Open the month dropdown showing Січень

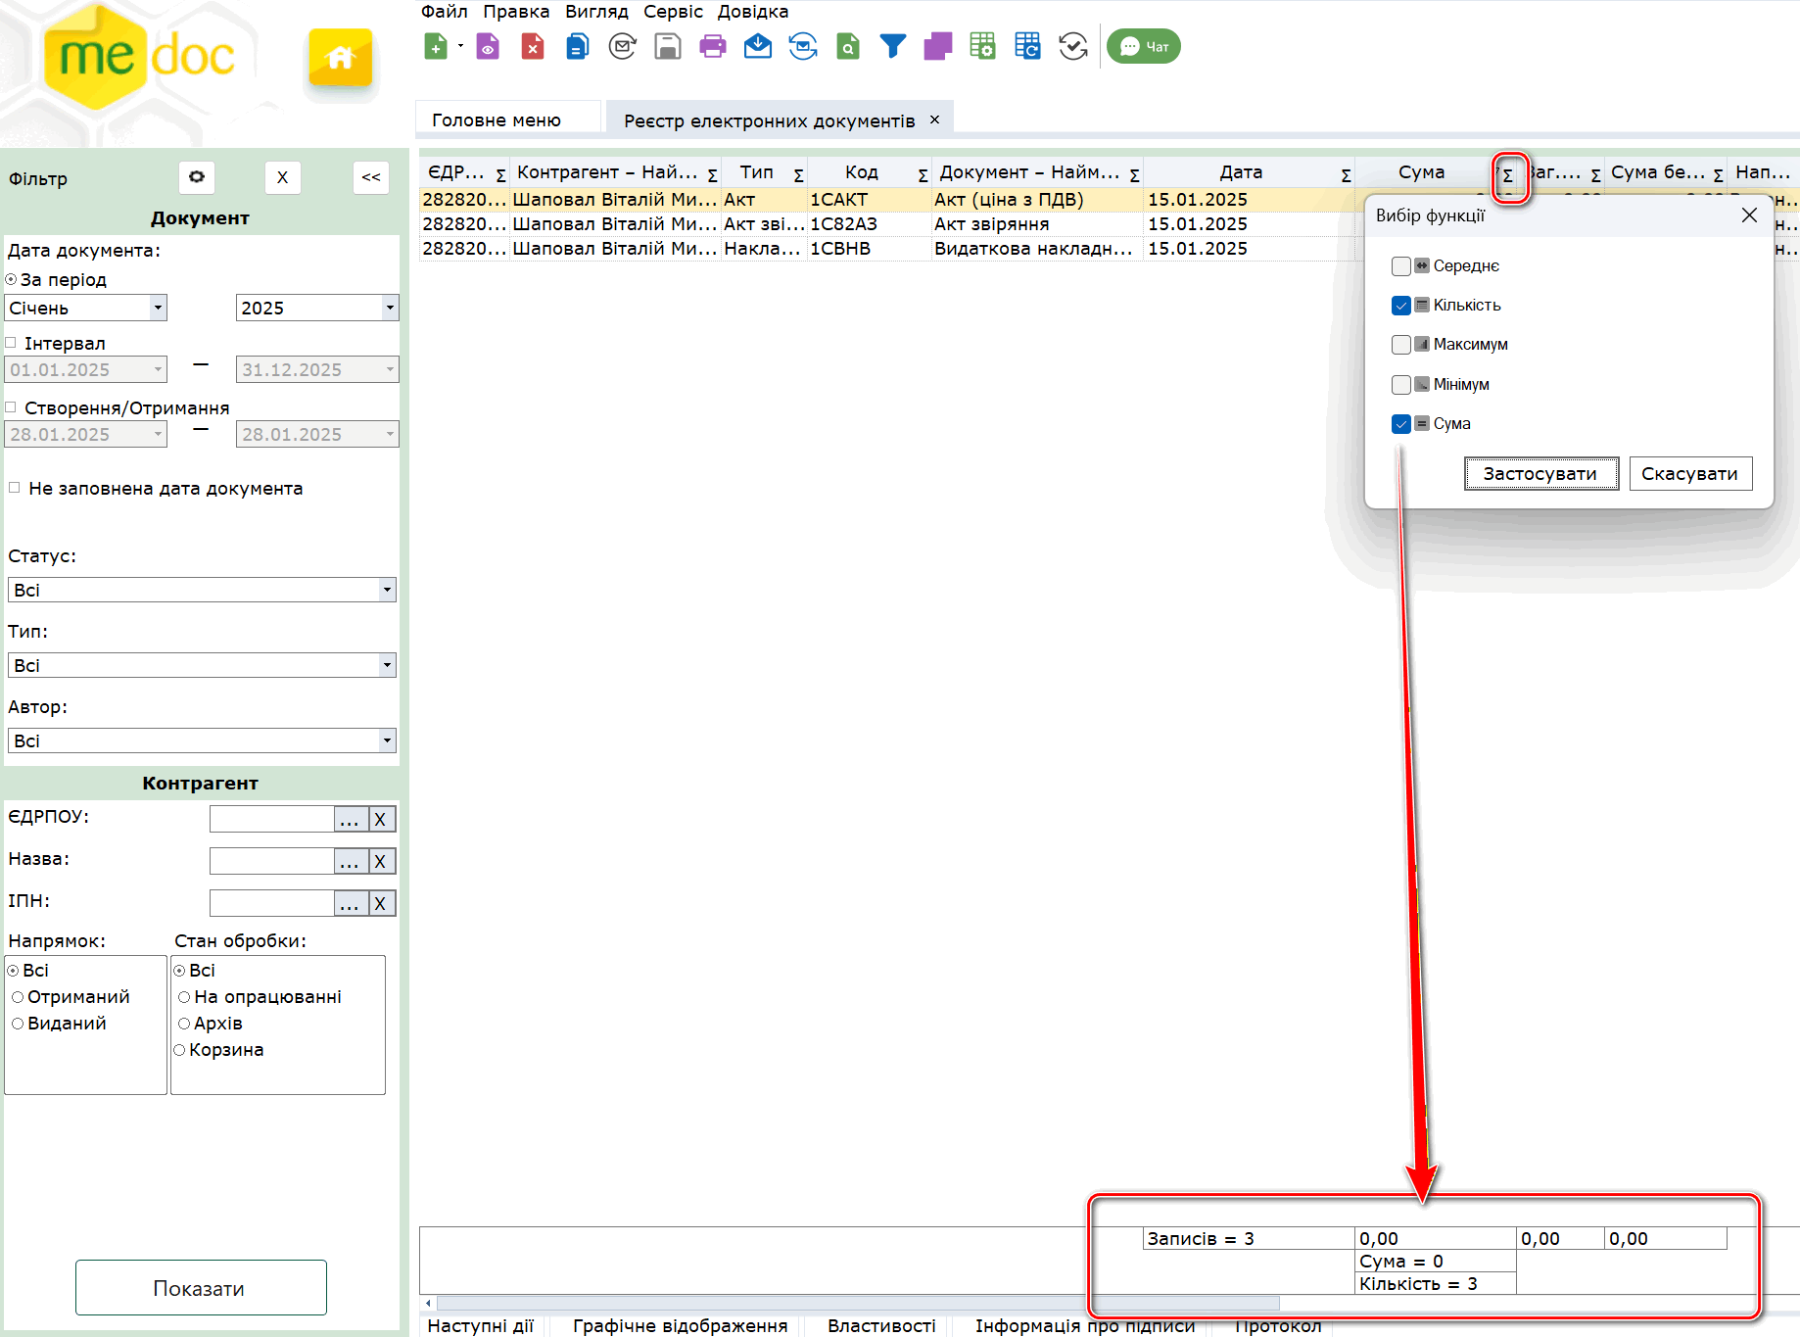158,308
